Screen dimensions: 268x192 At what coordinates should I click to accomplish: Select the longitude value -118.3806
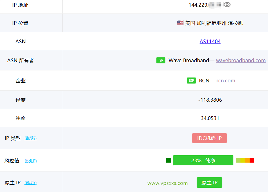(x=210, y=100)
